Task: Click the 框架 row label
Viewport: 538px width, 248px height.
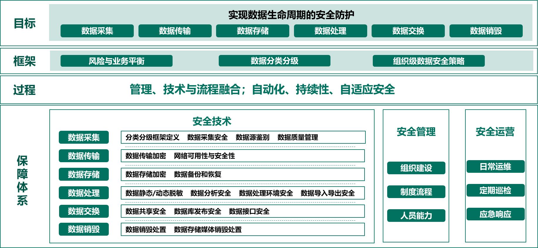Action: (24, 61)
